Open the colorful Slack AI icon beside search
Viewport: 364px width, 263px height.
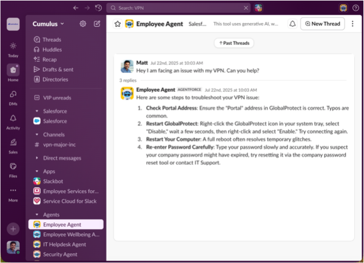click(x=258, y=8)
